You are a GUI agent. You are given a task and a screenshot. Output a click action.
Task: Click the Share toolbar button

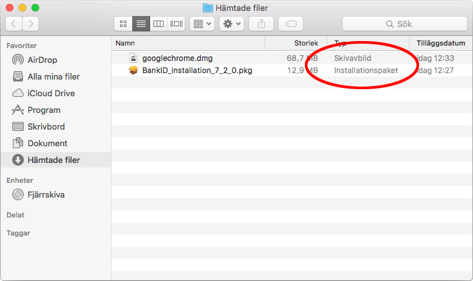point(261,24)
